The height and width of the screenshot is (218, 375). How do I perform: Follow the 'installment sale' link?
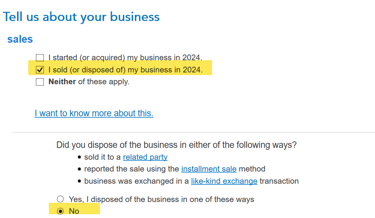coord(209,169)
